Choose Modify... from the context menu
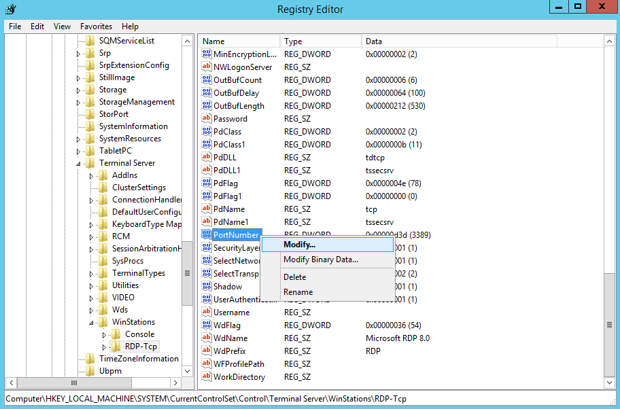The image size is (620, 409). (299, 245)
